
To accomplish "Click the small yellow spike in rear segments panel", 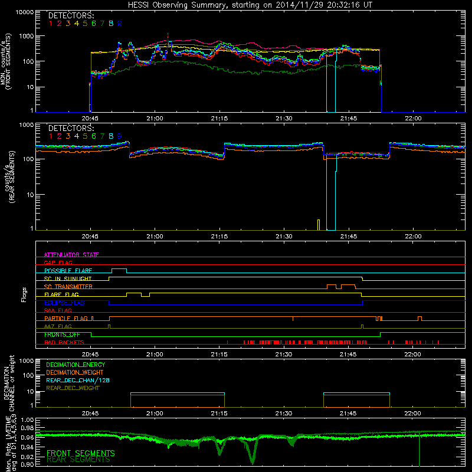I will pyautogui.click(x=319, y=225).
